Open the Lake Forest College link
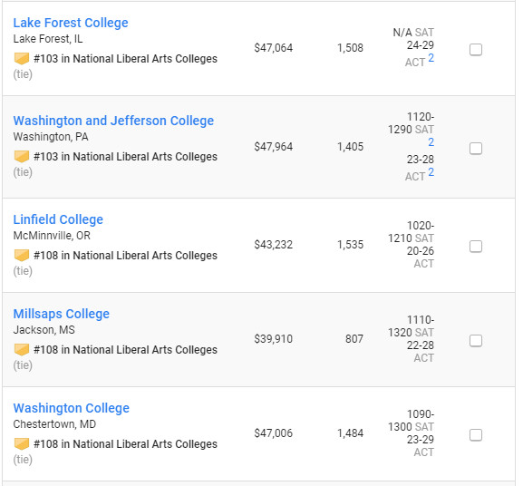523x486 pixels. click(71, 23)
